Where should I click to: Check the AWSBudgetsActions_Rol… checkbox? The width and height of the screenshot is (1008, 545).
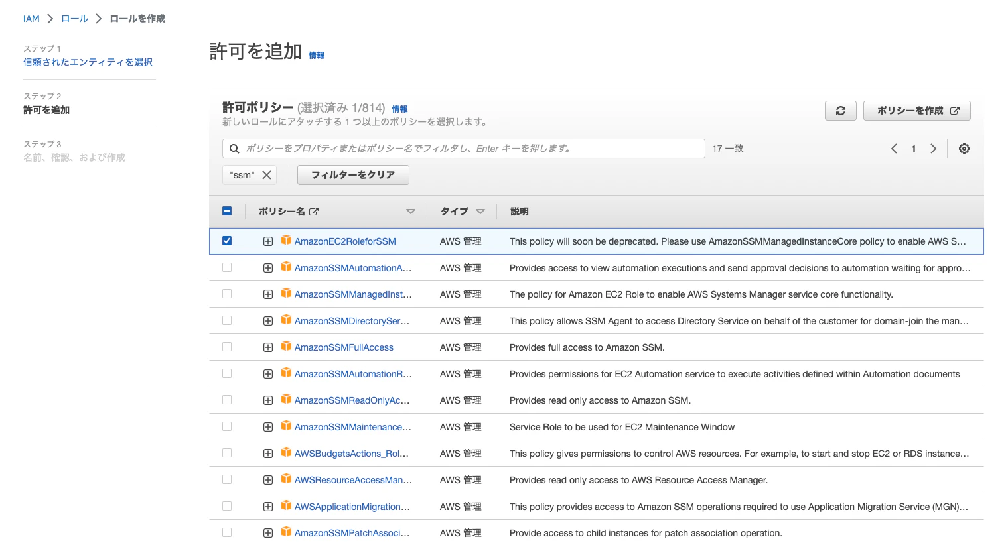pyautogui.click(x=227, y=453)
